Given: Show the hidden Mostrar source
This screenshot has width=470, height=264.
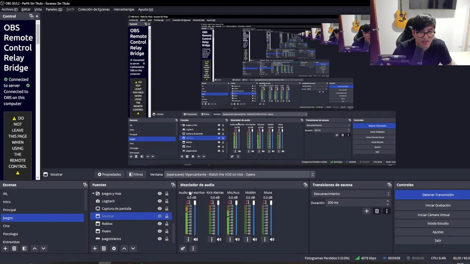Looking at the screenshot, I should pos(160,216).
